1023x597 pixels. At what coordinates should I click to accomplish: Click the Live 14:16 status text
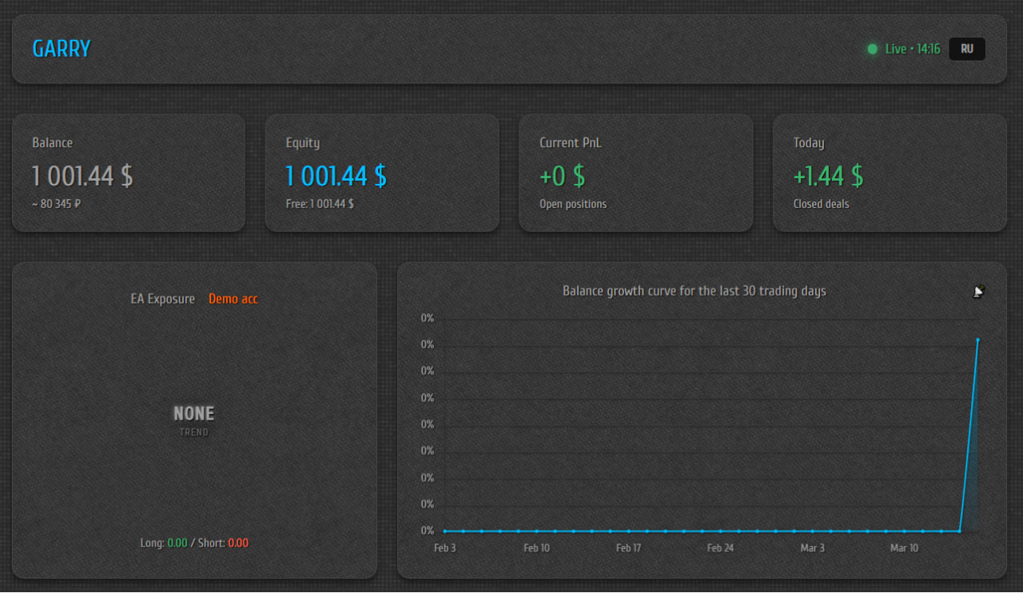coord(912,50)
